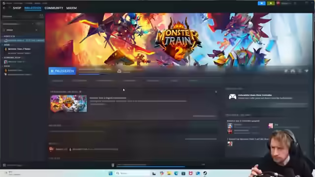The height and width of the screenshot is (177, 315).
Task: Open the downloads manager icon at bottom
Action: [x=113, y=165]
